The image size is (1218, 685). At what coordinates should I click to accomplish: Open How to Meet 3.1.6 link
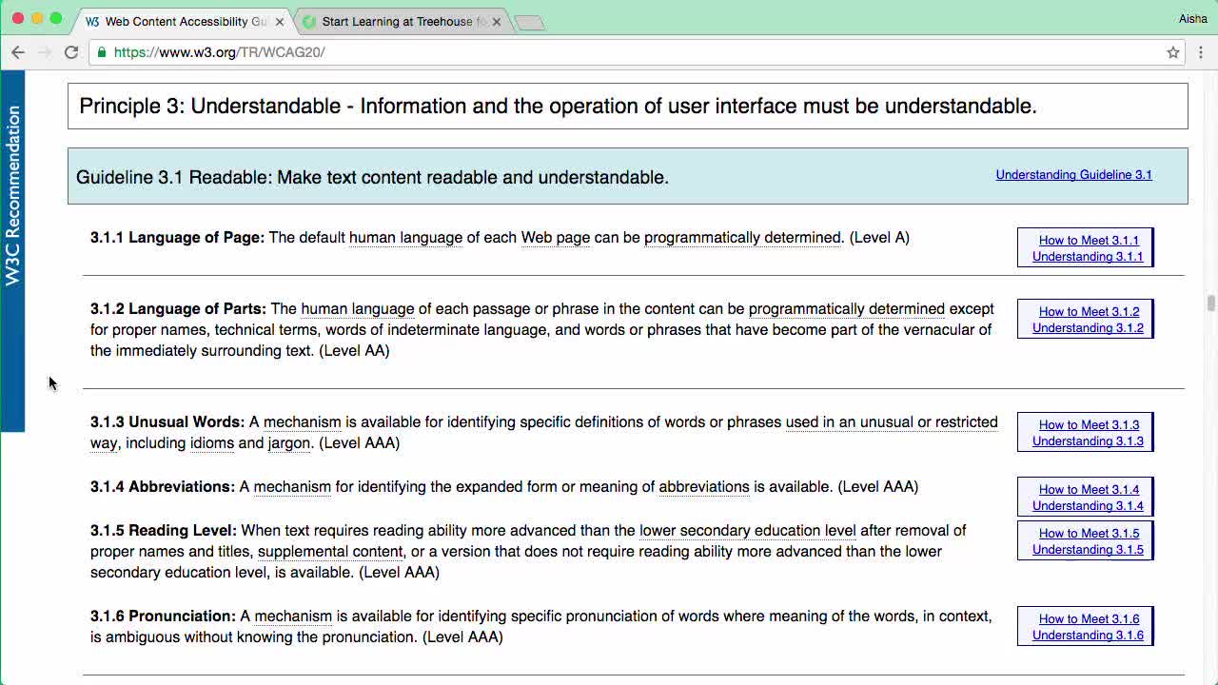click(x=1089, y=618)
